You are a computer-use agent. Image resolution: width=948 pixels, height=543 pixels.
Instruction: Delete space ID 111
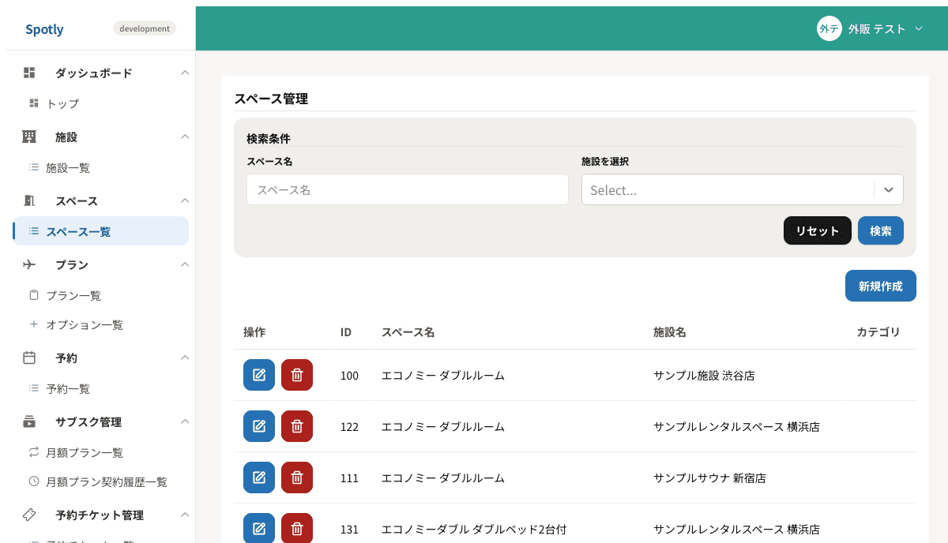297,477
